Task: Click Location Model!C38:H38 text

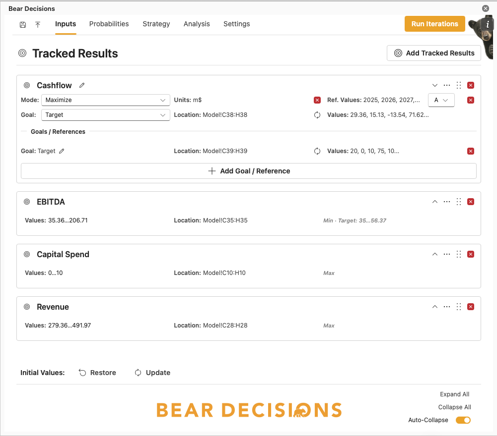Action: tap(211, 115)
